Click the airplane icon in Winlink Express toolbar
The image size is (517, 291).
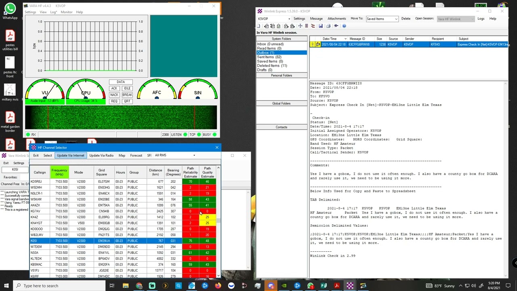coord(336,26)
